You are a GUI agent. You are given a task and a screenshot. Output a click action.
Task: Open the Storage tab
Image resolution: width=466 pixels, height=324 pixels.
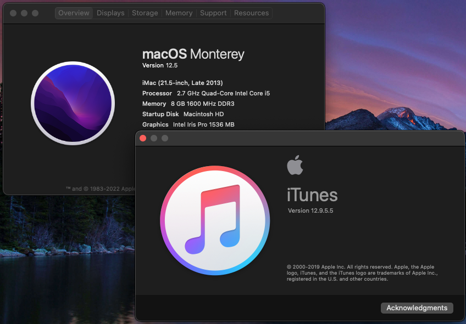pos(145,13)
